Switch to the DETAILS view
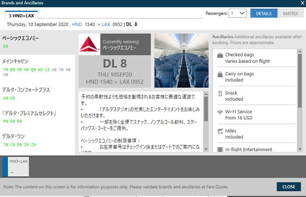Screen dimensions: 306x197 point(264,13)
